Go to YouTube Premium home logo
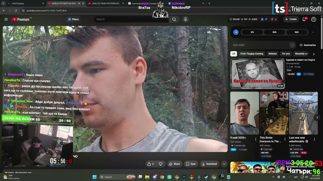Viewport: 323px width, 181px height. [21, 19]
